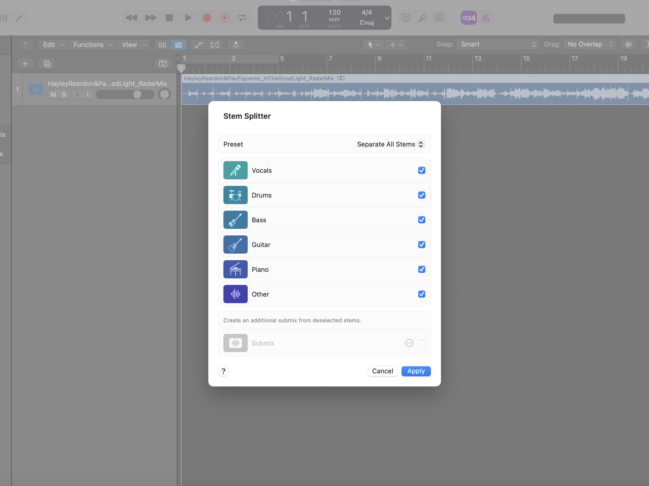This screenshot has width=649, height=486.
Task: Click the Other waveform stem icon
Action: (x=235, y=294)
